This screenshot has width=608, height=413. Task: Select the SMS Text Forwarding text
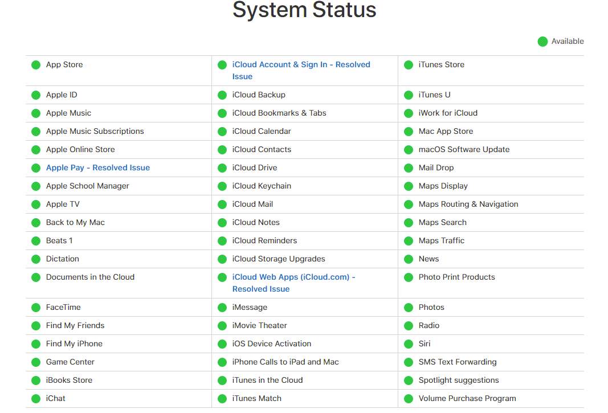click(x=458, y=362)
